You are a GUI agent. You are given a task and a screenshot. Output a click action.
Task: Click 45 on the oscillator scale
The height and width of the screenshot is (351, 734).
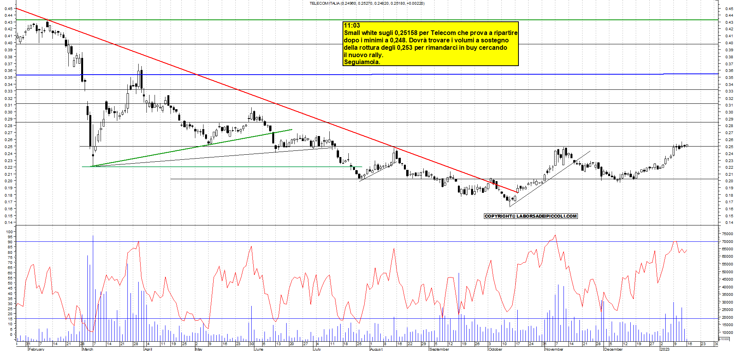click(10, 288)
